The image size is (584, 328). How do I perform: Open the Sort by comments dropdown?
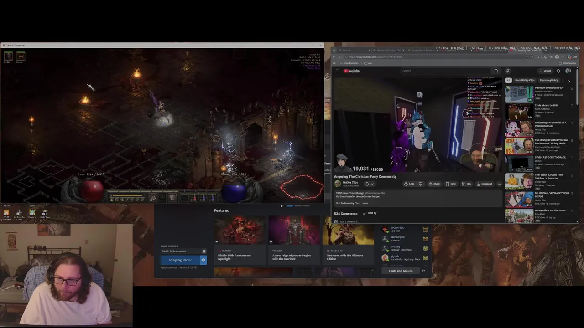(370, 213)
